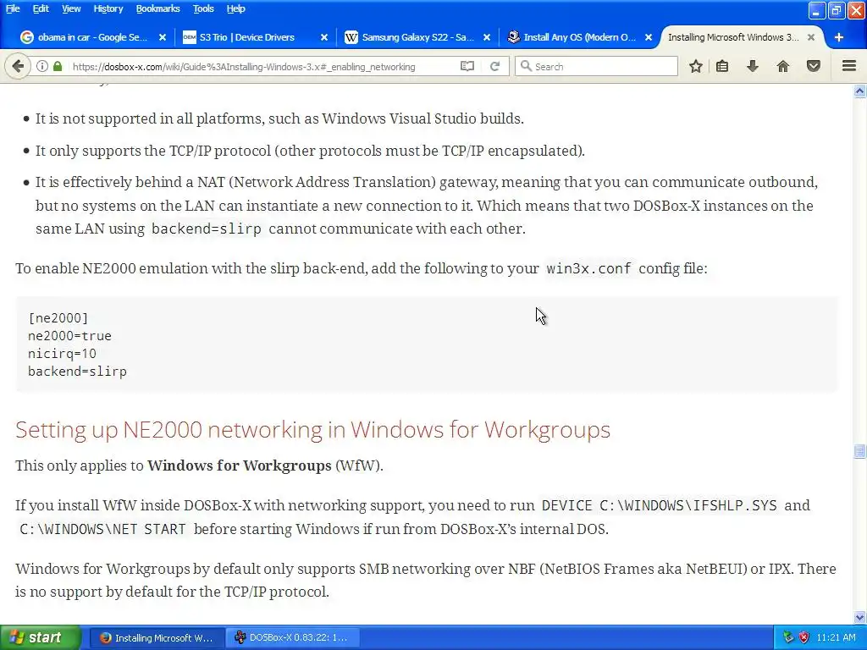
Task: Minimize the Firefox window
Action: pos(817,10)
